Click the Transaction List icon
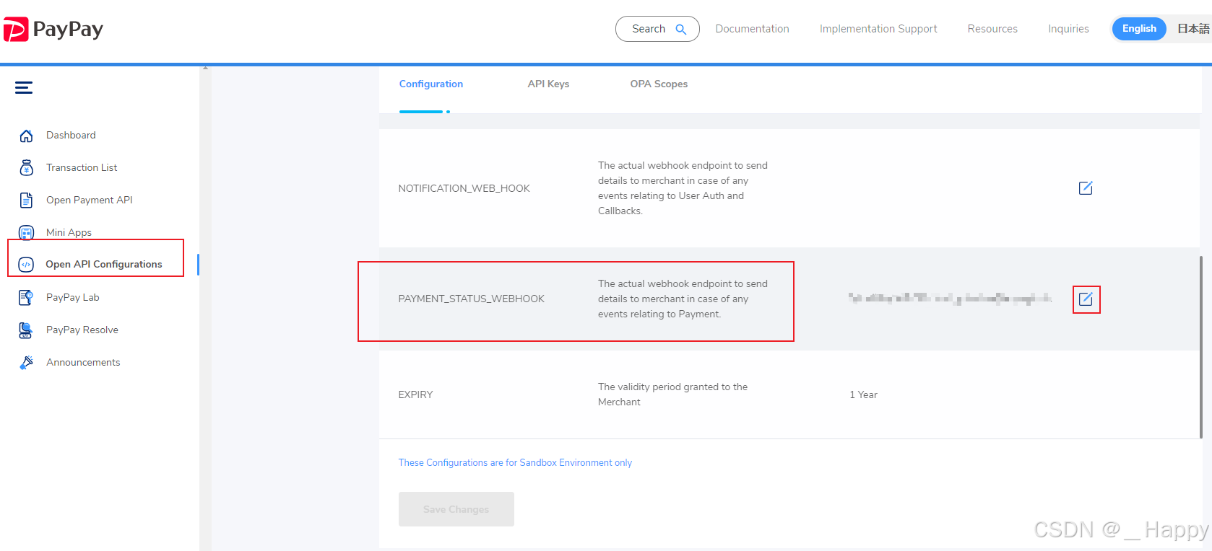1212x551 pixels. (27, 168)
